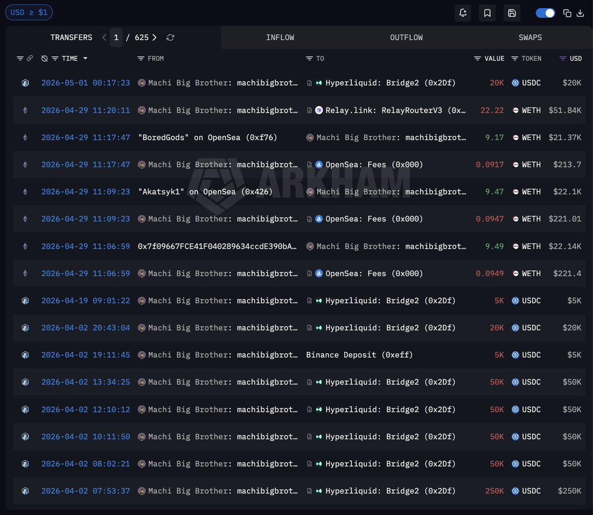Click chain icon on 2026-04-19 09:01:22 row
Image resolution: width=593 pixels, height=515 pixels.
coord(25,301)
